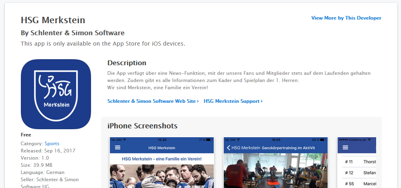
Task: Click the HSG Merkstein app icon
Action: click(x=56, y=94)
